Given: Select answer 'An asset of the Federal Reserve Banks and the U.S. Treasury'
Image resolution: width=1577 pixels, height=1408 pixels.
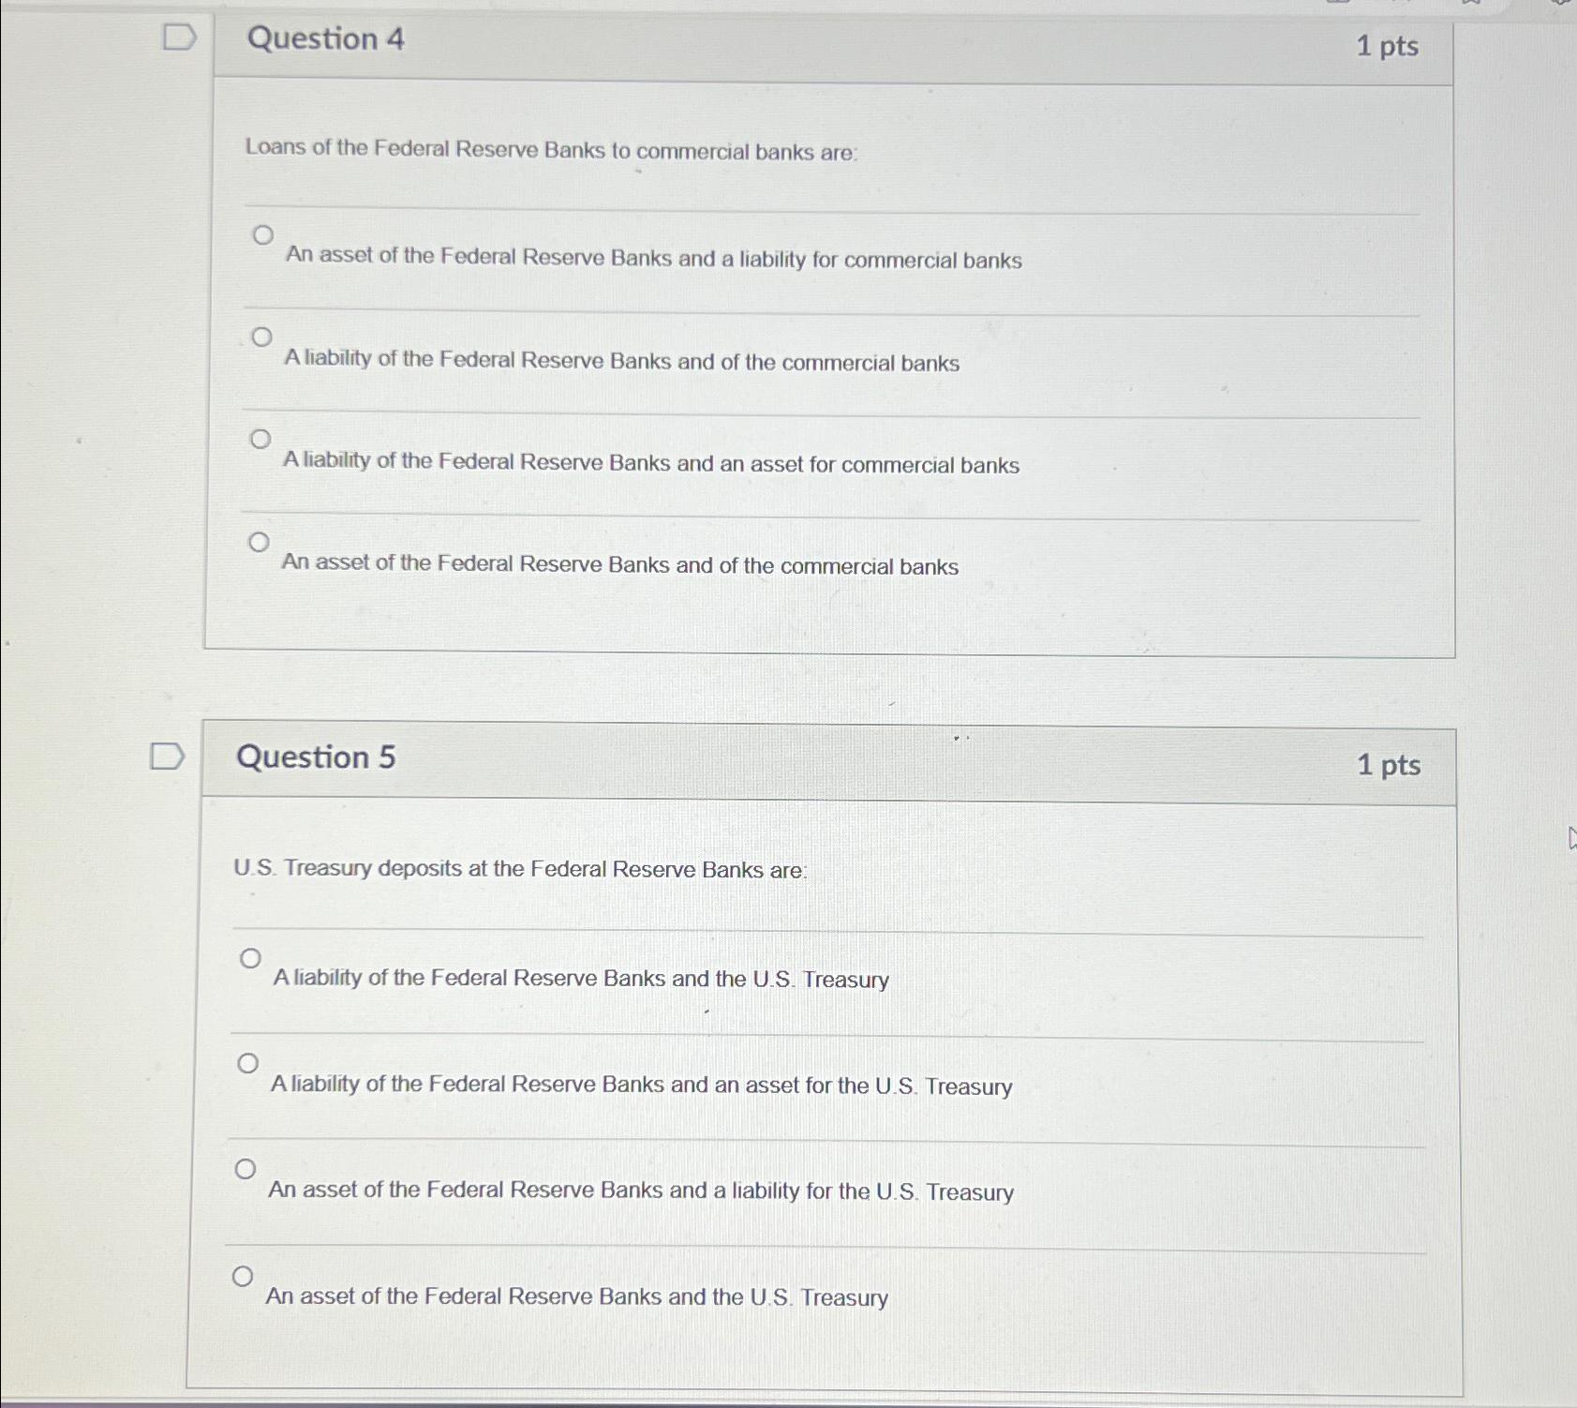Looking at the screenshot, I should (x=245, y=1273).
